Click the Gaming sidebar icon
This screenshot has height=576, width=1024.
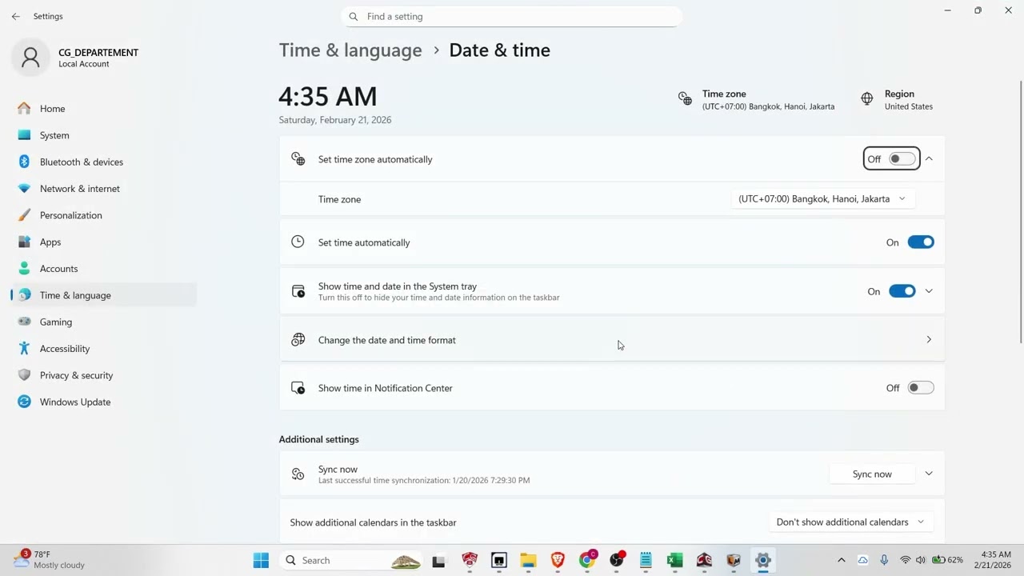[x=24, y=322]
